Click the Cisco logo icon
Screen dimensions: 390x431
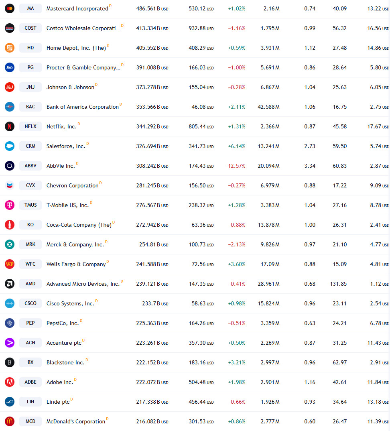(10, 303)
